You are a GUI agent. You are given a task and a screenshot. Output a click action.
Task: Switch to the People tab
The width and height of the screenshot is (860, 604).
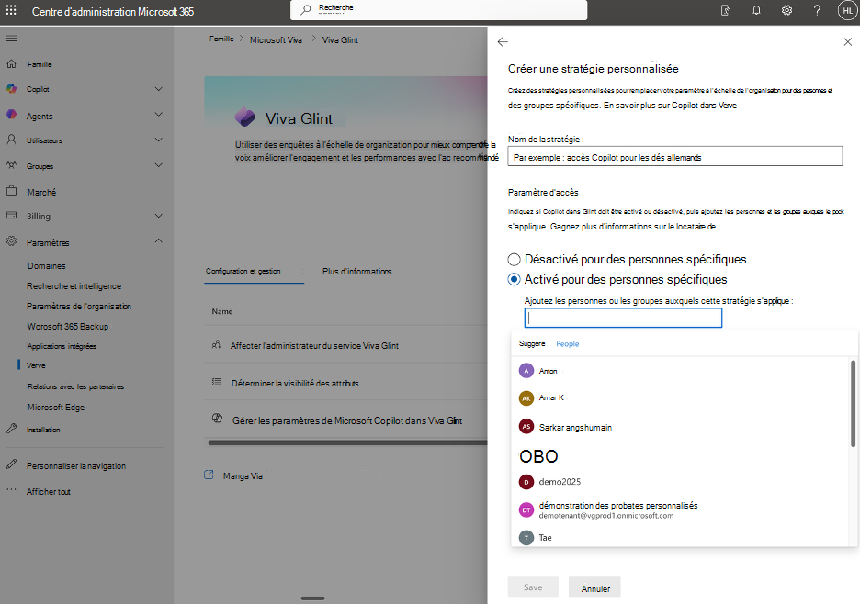568,343
